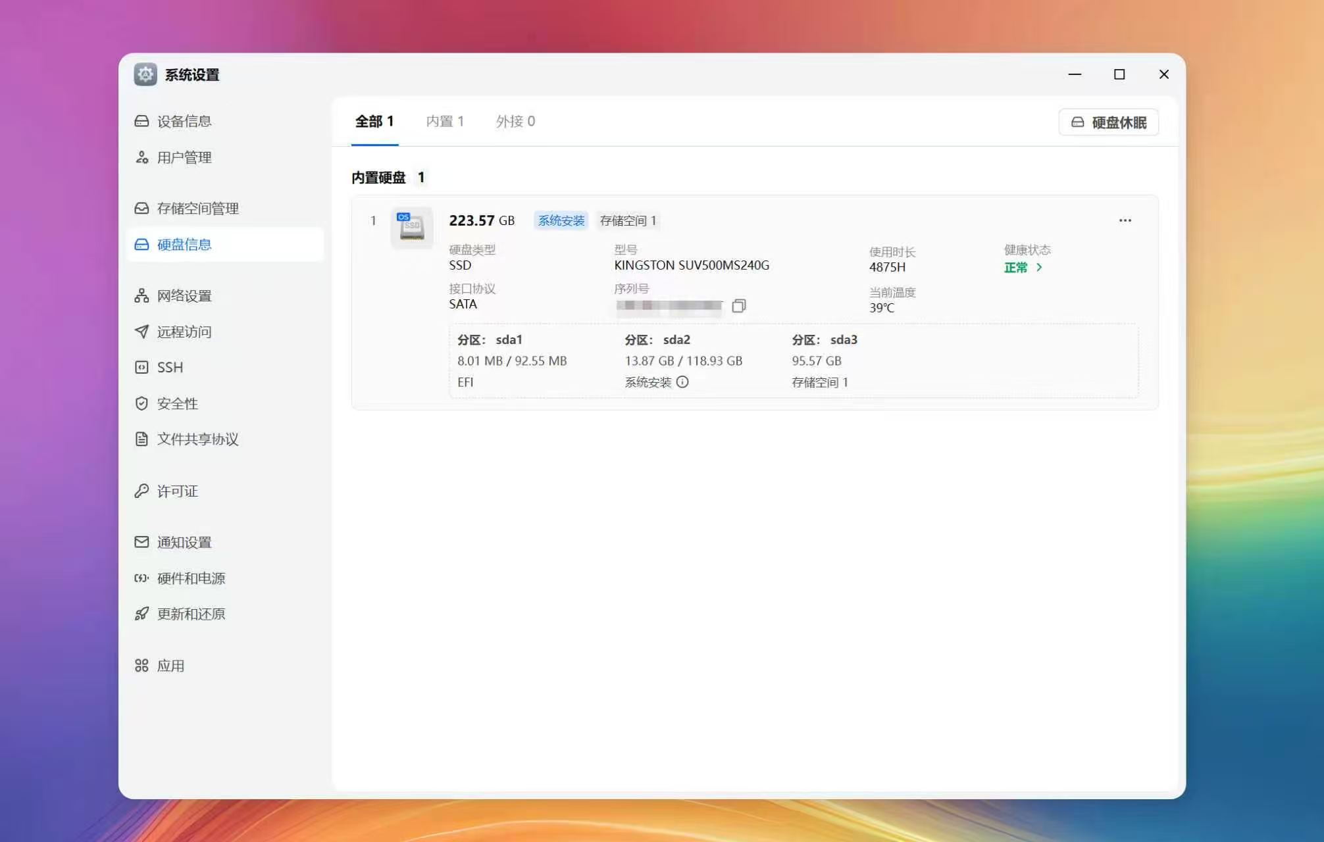
Task: Click the EFI partition label
Action: click(x=465, y=382)
